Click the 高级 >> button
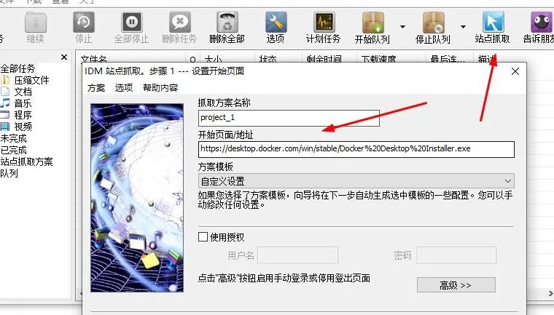This screenshot has width=554, height=315. (456, 285)
